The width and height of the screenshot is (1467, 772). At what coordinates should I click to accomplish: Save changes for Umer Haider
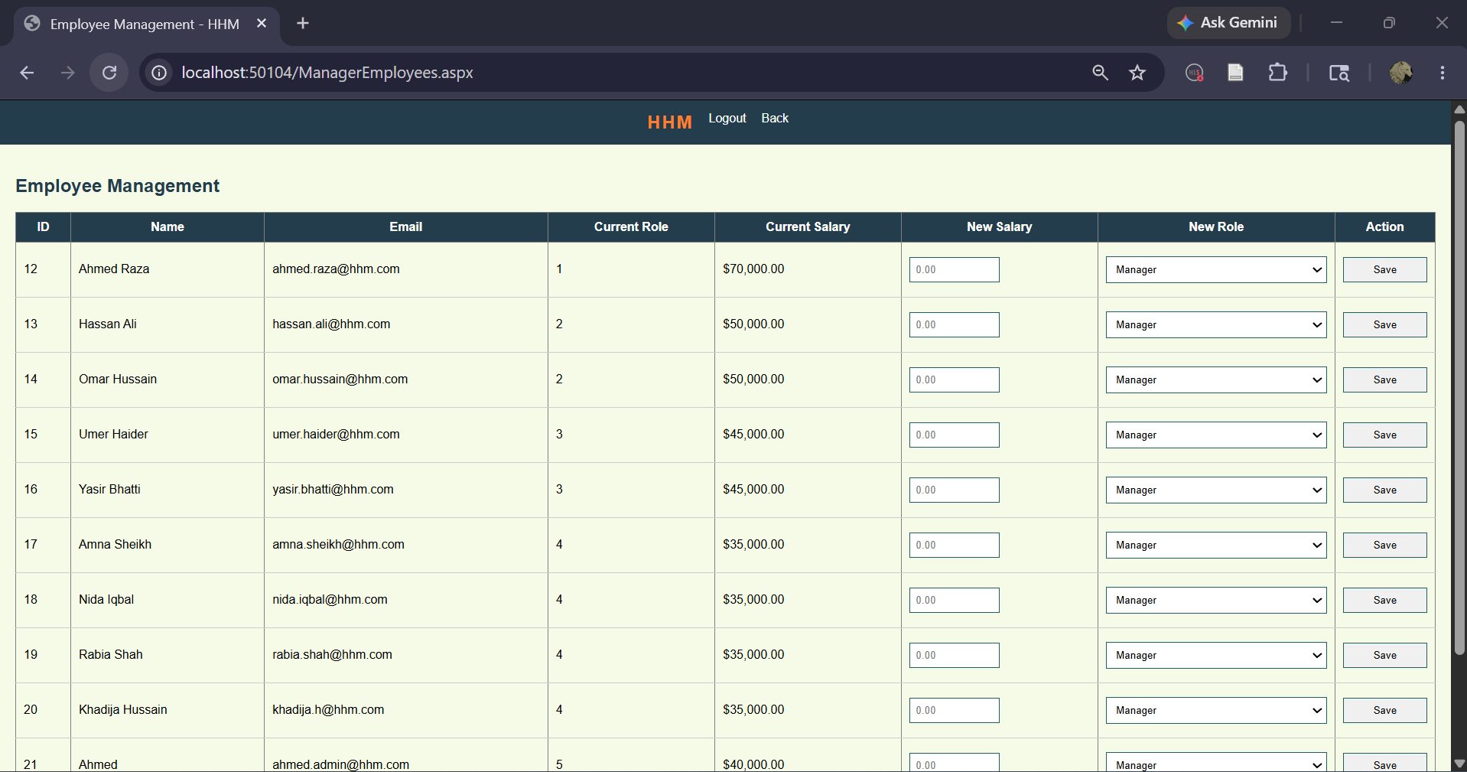[x=1384, y=435]
